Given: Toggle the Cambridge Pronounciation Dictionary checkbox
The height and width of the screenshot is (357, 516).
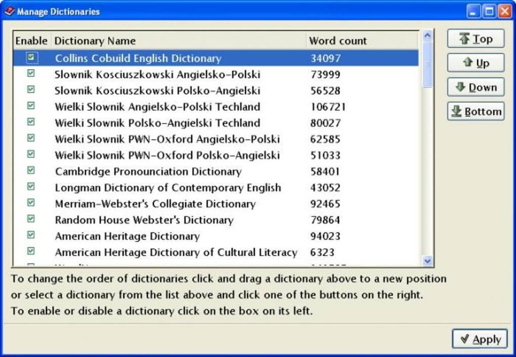Looking at the screenshot, I should pyautogui.click(x=31, y=171).
